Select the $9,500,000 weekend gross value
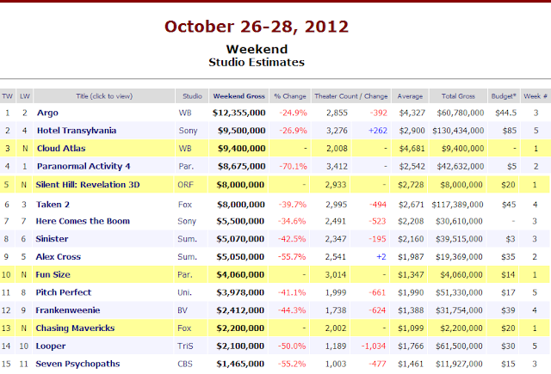Screen dimensions: 551x374 point(242,131)
